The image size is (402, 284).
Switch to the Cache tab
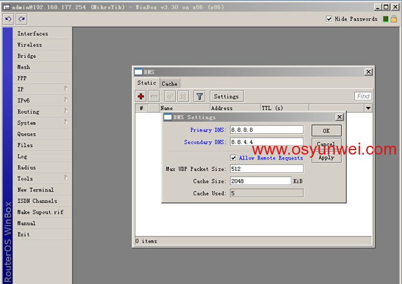[x=170, y=84]
